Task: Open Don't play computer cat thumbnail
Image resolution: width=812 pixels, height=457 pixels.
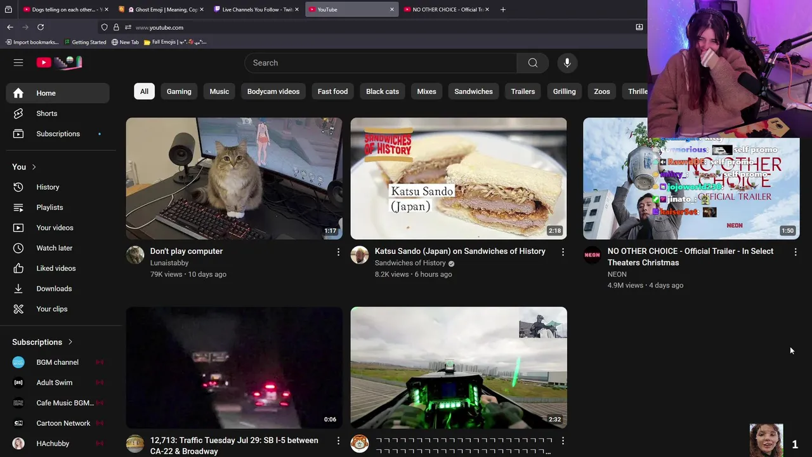Action: tap(234, 178)
